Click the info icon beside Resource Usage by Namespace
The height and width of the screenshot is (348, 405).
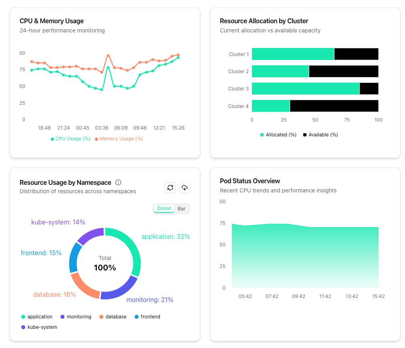(118, 182)
